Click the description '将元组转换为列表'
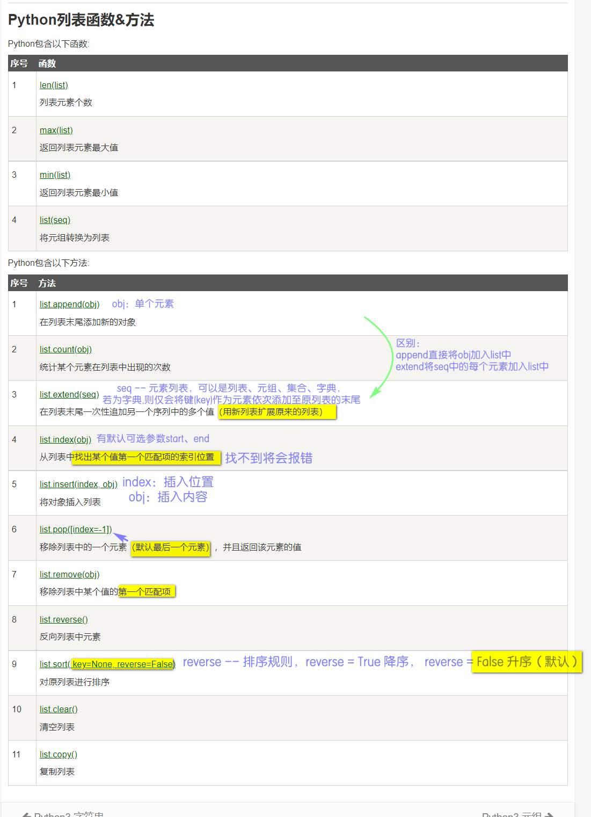 (x=75, y=237)
